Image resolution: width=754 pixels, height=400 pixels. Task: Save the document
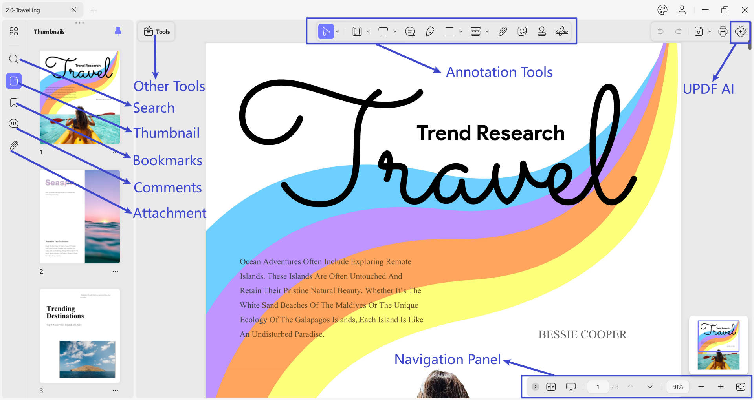(699, 31)
